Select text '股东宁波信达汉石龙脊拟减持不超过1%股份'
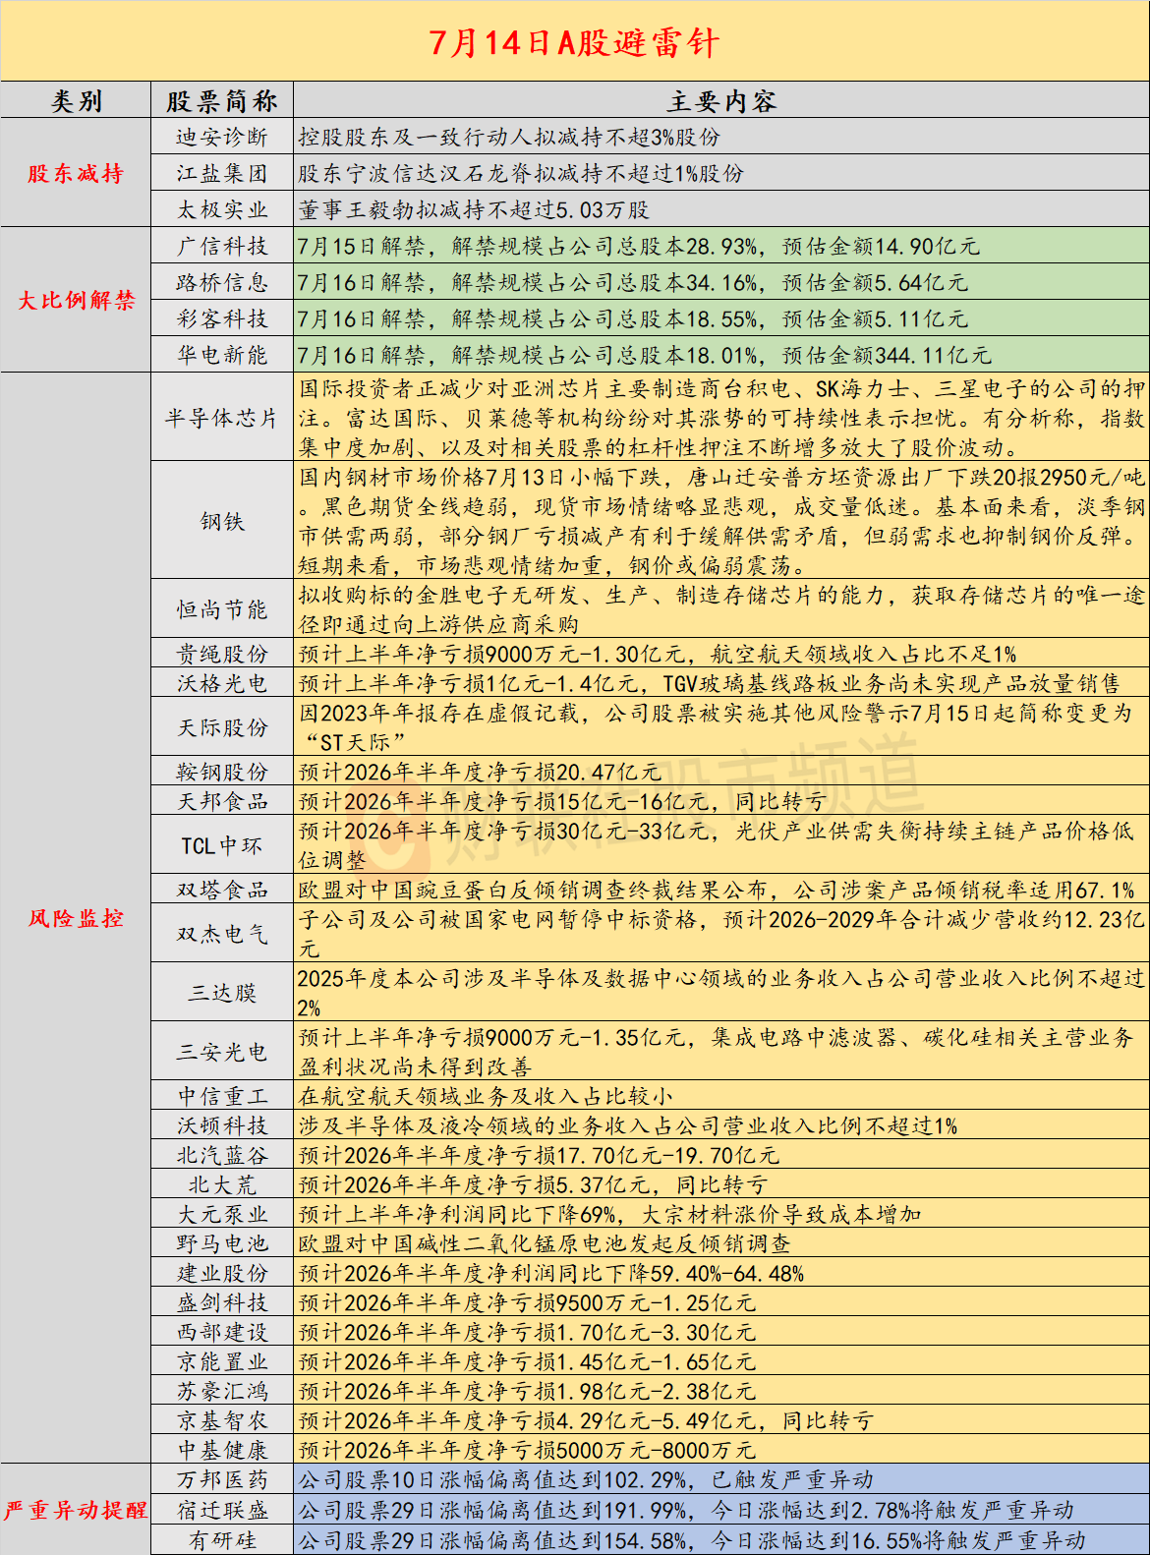 (521, 174)
